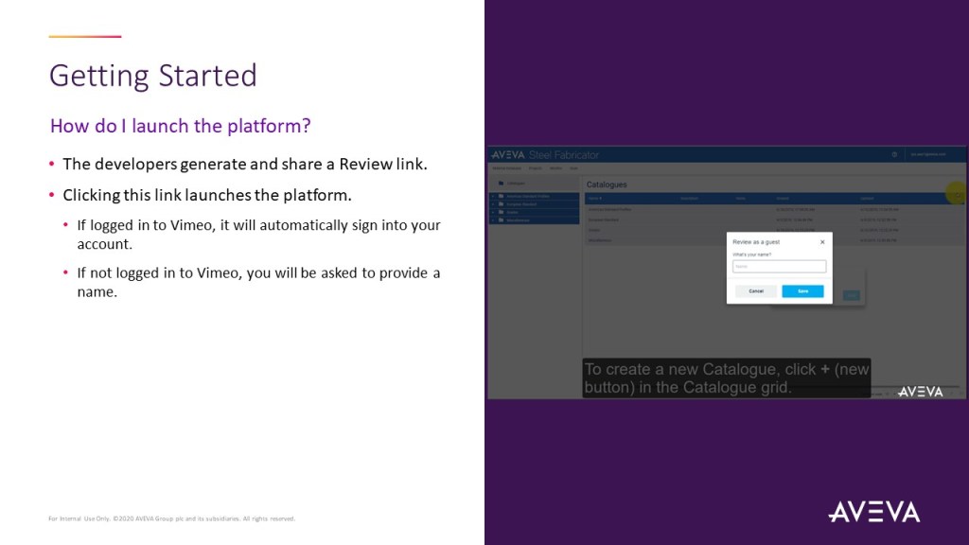Open the user account email in header
This screenshot has width=969, height=545.
(x=933, y=154)
